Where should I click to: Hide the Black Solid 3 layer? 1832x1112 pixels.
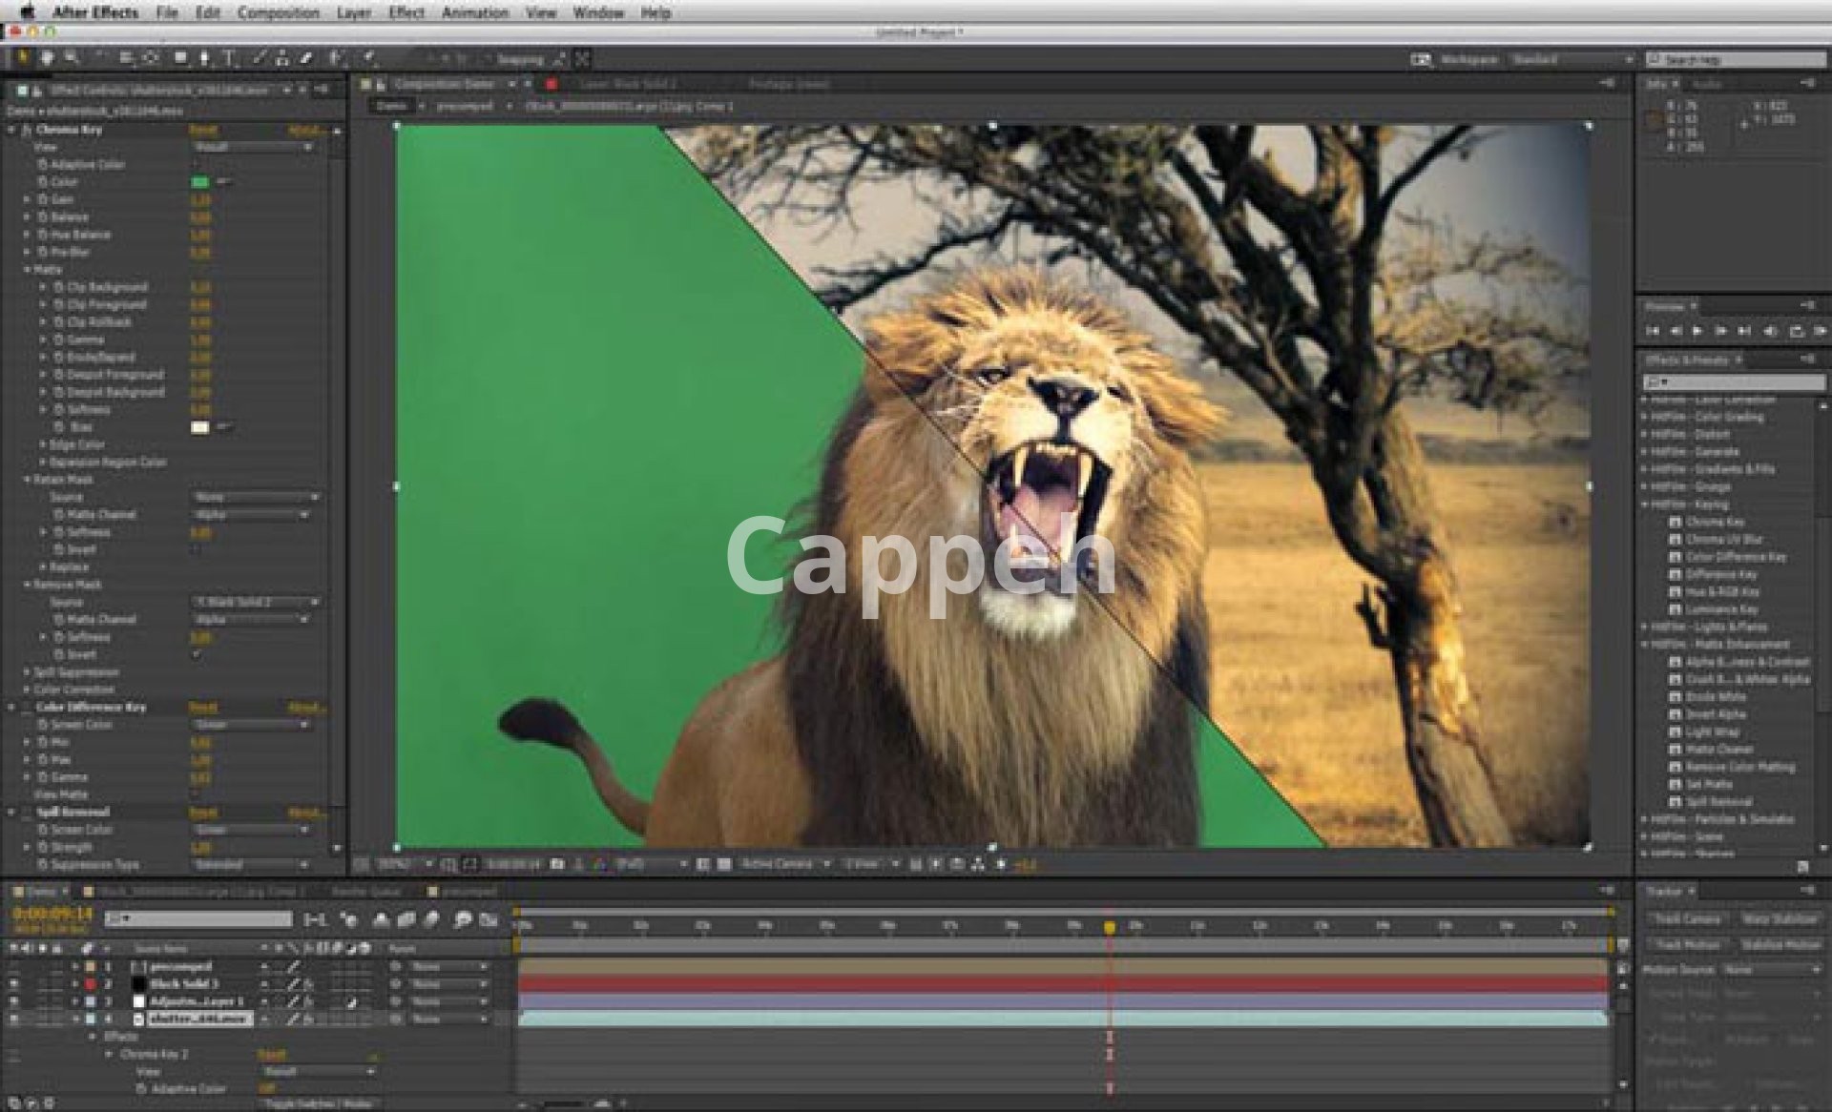[13, 984]
